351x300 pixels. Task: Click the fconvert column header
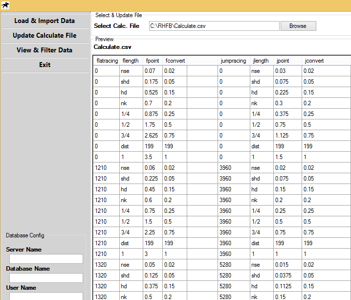pyautogui.click(x=175, y=61)
